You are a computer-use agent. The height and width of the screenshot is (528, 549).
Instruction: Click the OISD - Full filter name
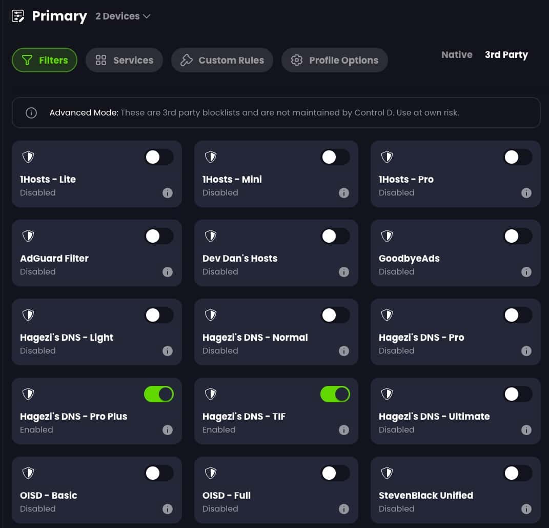[226, 495]
